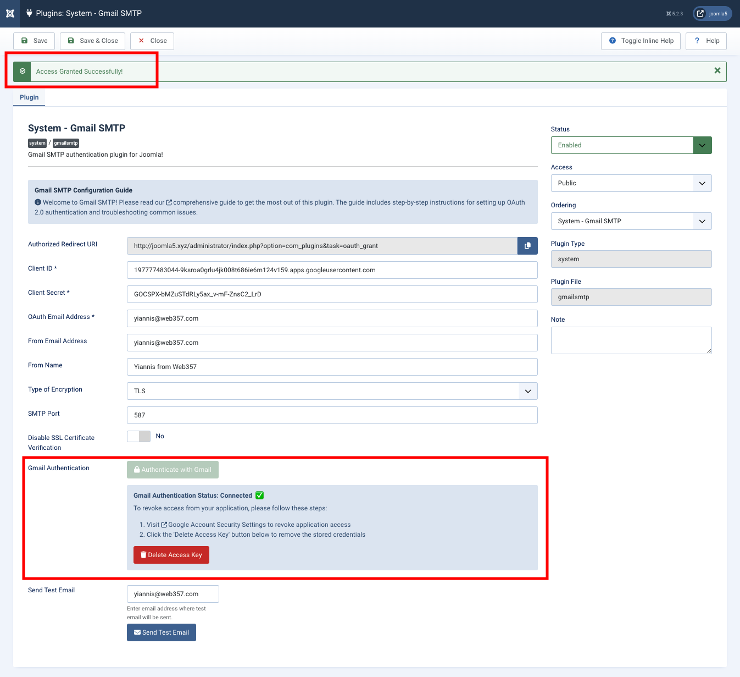Click the 'system' badge
This screenshot has height=677, width=740.
tap(37, 143)
